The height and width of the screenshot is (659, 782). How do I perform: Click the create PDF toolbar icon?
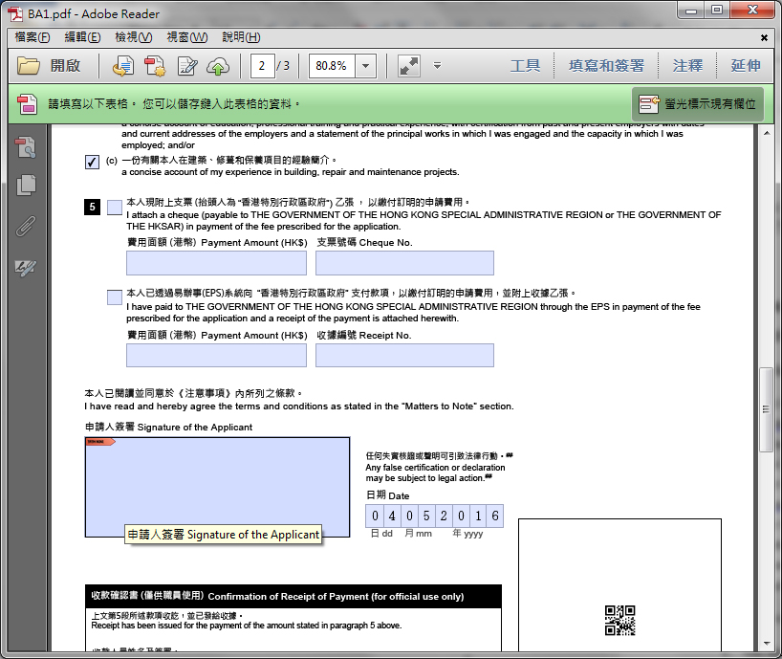(155, 66)
